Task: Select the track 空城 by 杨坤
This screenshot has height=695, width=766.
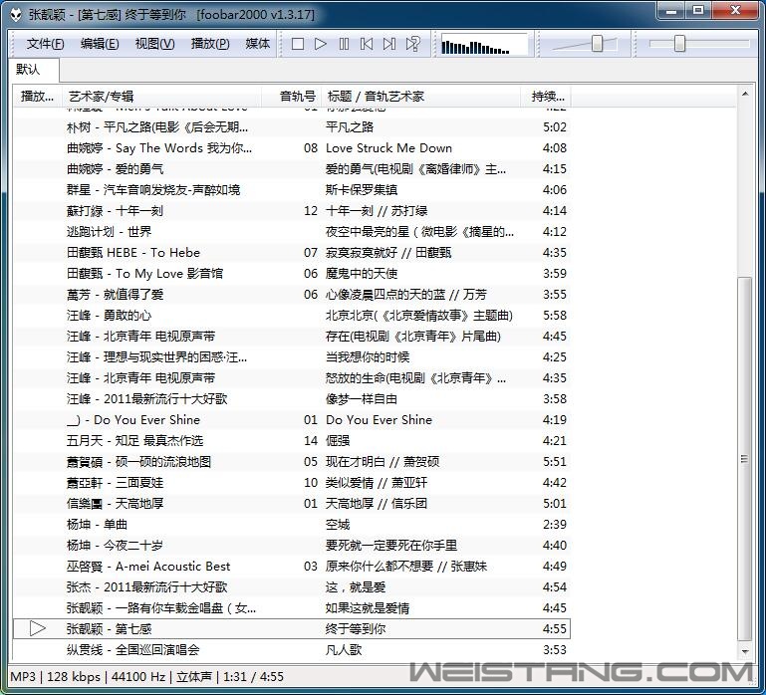Action: [x=292, y=525]
